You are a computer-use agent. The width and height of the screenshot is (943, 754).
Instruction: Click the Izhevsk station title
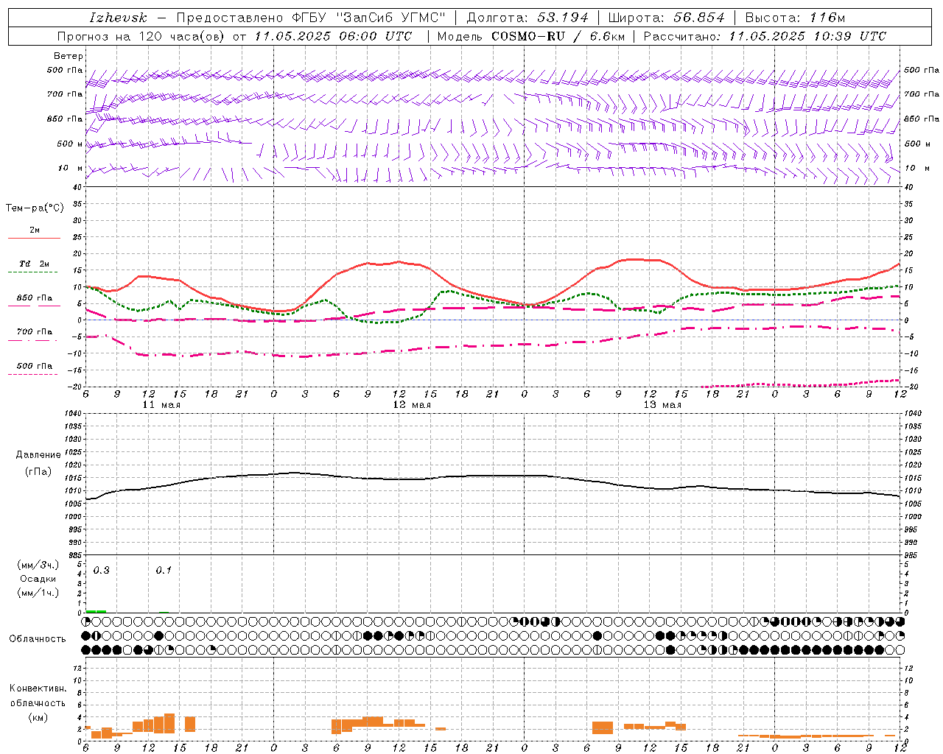(119, 18)
